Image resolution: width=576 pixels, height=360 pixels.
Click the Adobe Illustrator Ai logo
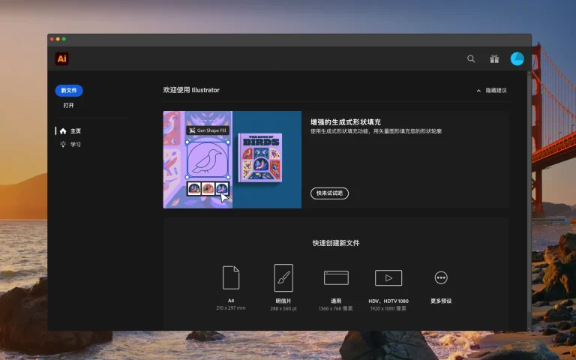(61, 58)
